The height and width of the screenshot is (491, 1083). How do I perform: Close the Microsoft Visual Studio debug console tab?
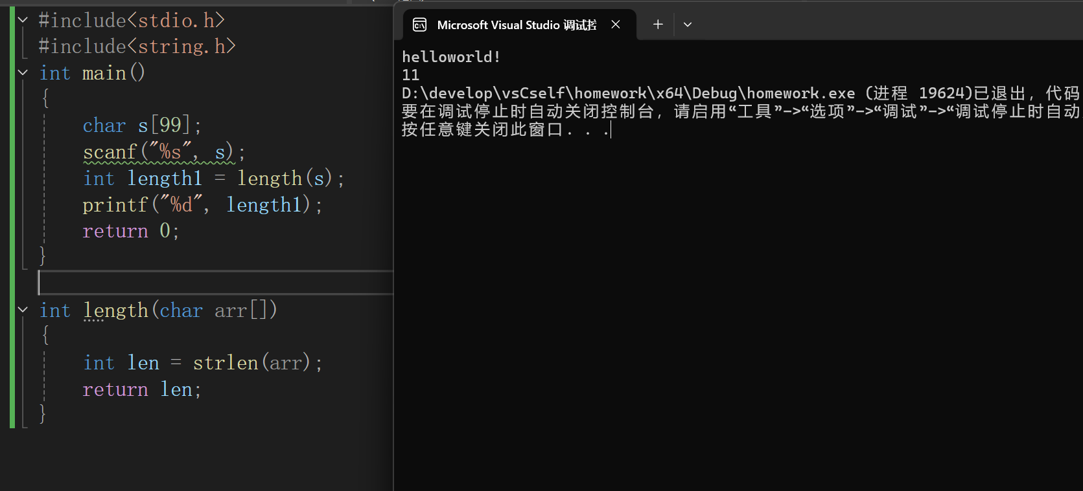pos(616,25)
